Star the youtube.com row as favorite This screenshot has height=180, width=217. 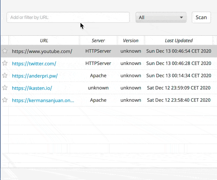pos(5,51)
